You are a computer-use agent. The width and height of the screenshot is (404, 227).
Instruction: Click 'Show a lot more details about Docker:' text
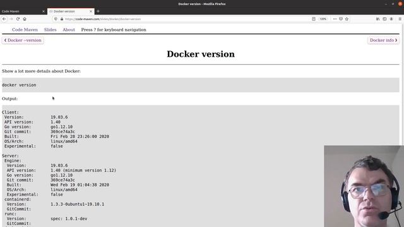coord(41,71)
